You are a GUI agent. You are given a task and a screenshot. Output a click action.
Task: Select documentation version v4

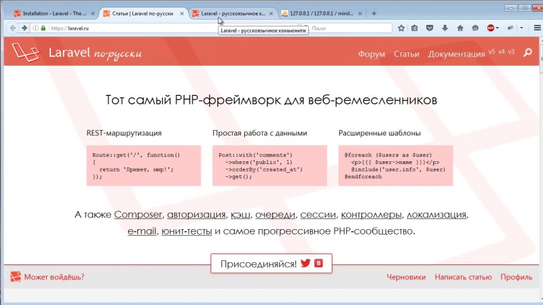pyautogui.click(x=502, y=52)
